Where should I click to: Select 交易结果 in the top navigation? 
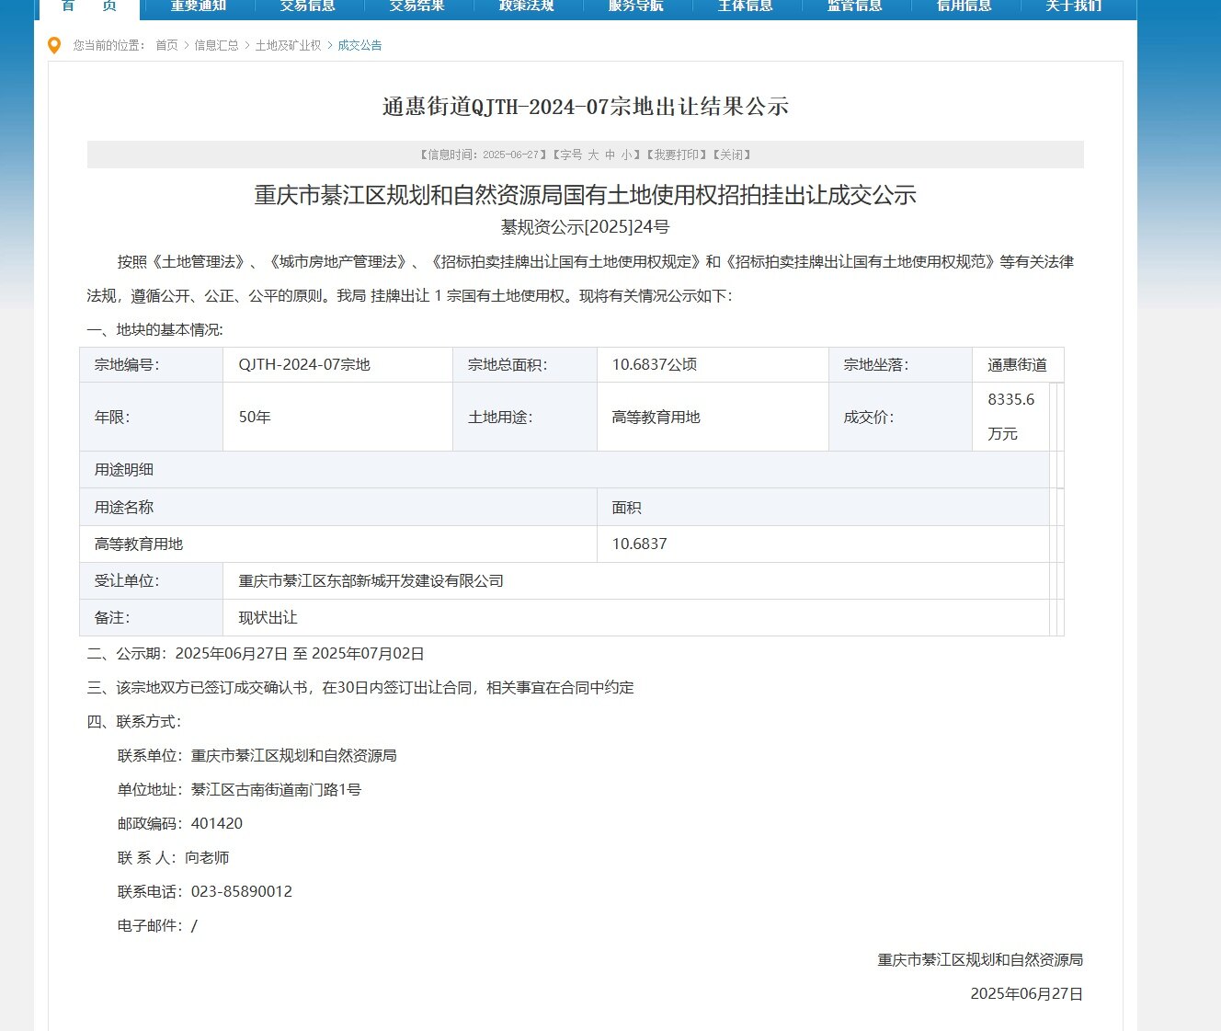point(417,6)
